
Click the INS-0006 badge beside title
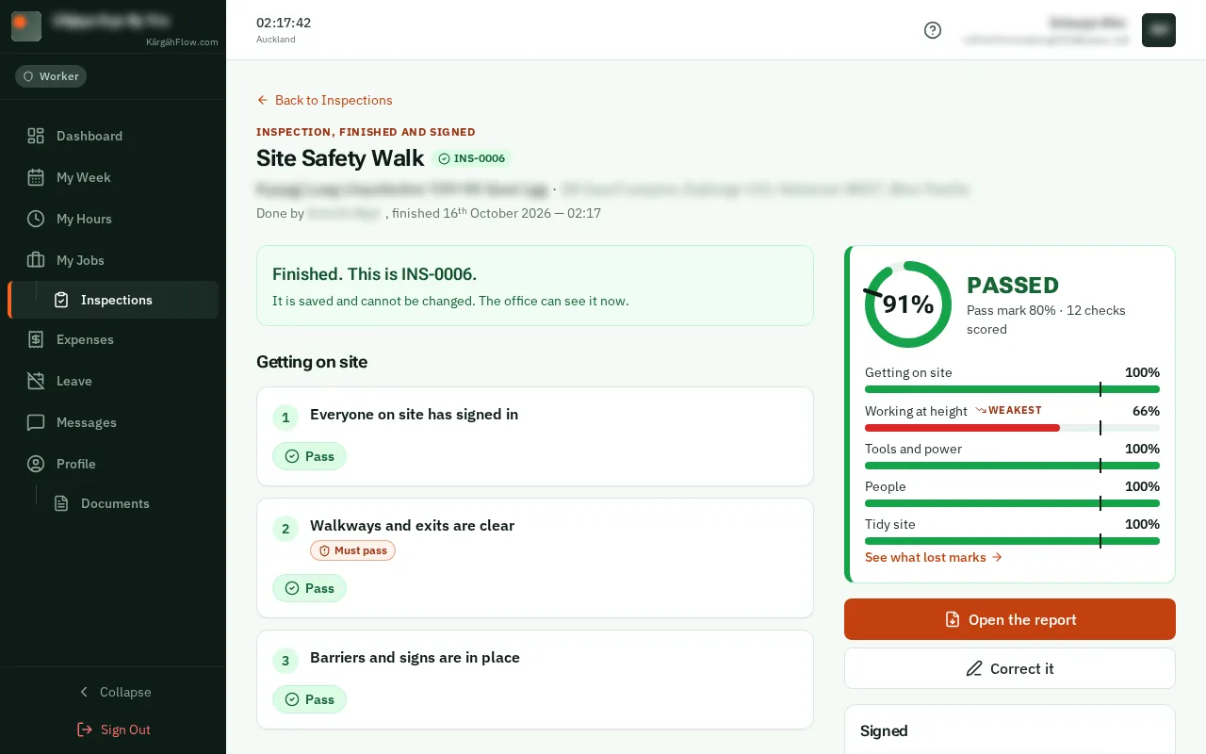(471, 158)
